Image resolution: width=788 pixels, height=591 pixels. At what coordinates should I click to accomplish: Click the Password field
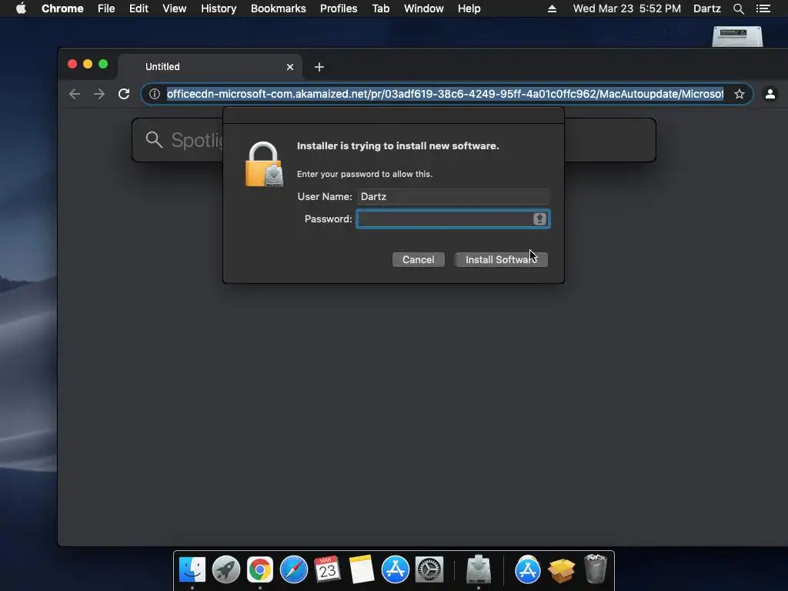(452, 219)
